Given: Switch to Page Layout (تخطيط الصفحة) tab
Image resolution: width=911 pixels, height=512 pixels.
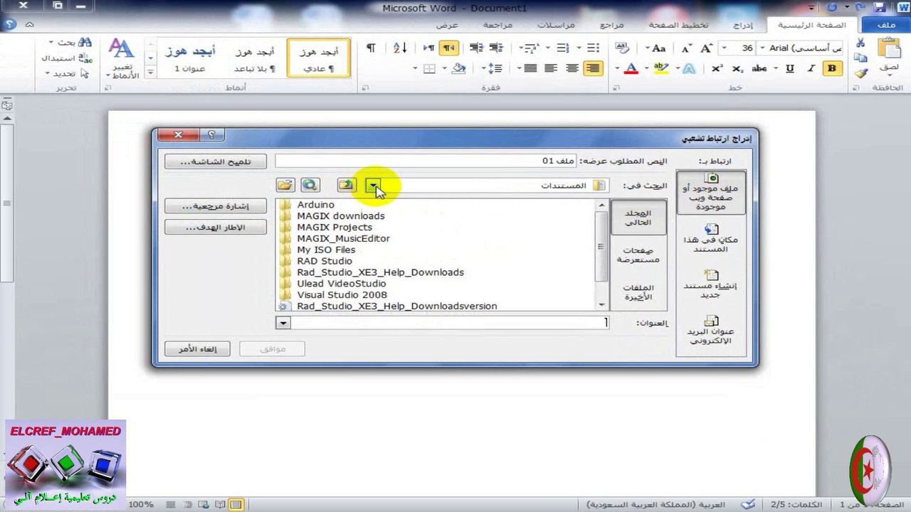Looking at the screenshot, I should click(678, 25).
